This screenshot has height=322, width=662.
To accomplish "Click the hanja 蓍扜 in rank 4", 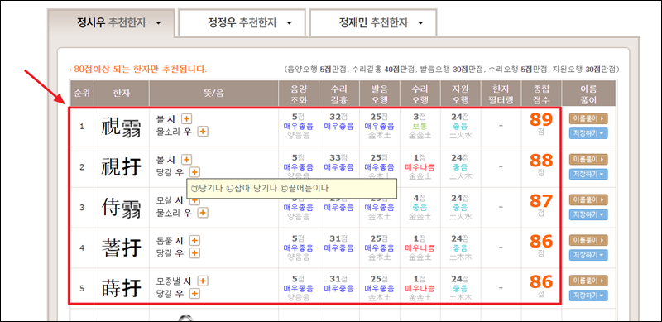I will pos(122,248).
